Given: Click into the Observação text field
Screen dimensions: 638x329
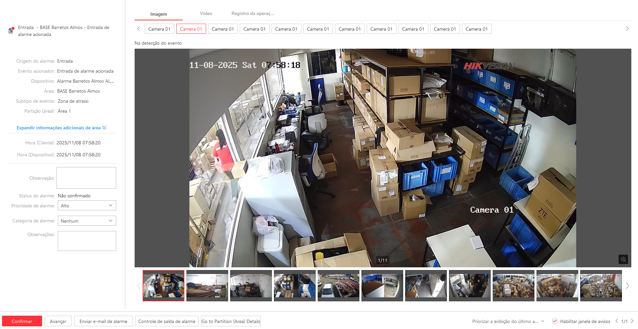Looking at the screenshot, I should (x=86, y=178).
